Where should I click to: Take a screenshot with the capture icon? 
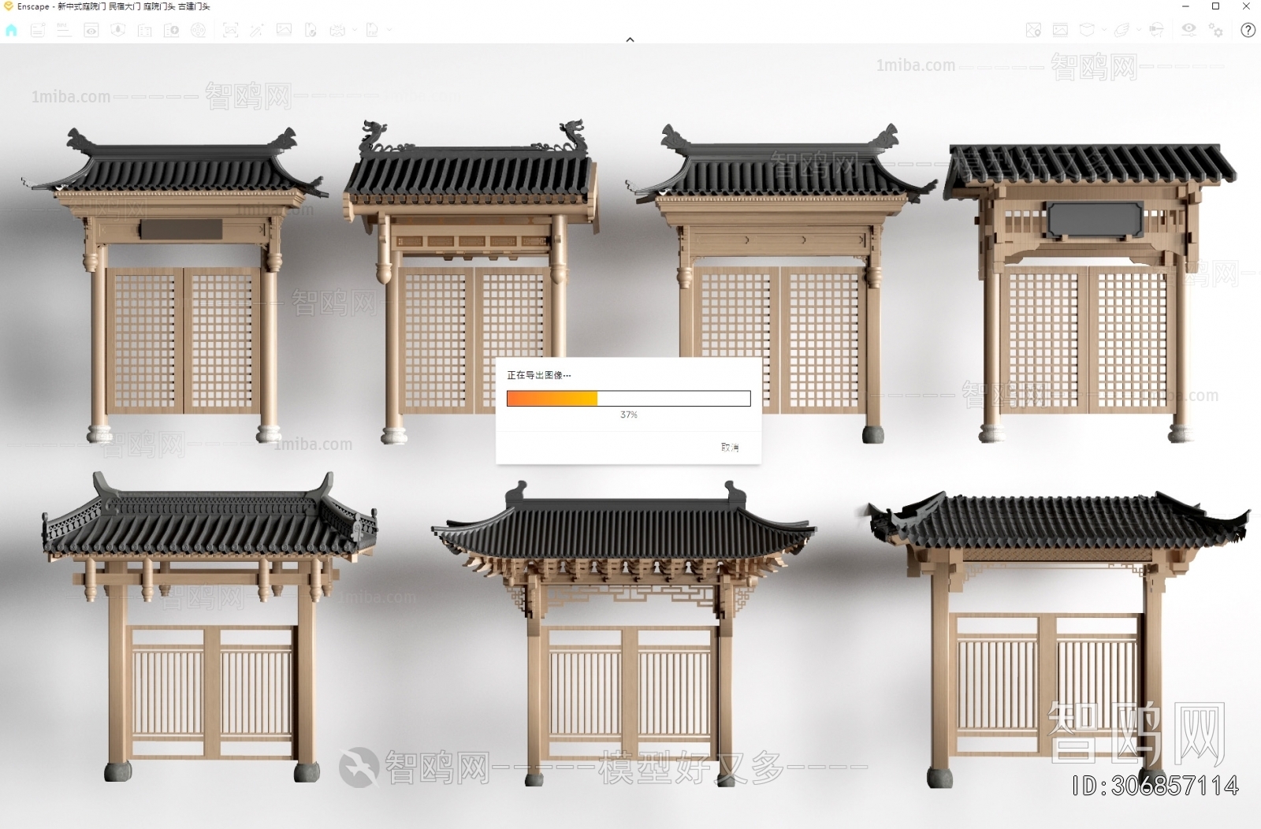point(230,30)
